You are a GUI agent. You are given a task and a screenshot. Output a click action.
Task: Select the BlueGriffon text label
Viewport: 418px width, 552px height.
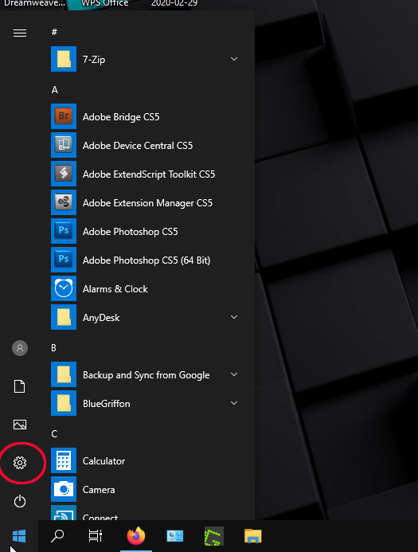click(106, 403)
